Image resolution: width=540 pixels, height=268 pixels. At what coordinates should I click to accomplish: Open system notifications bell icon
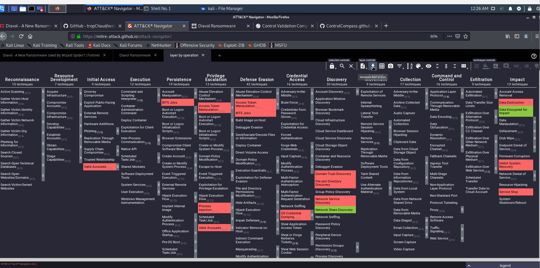coord(510,9)
